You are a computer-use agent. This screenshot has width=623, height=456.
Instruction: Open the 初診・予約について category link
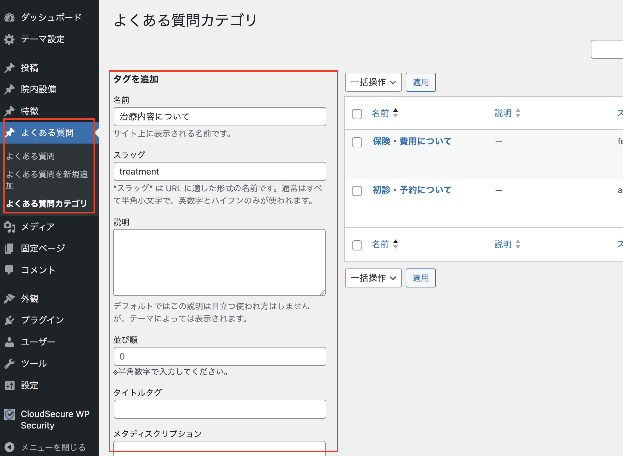(412, 190)
